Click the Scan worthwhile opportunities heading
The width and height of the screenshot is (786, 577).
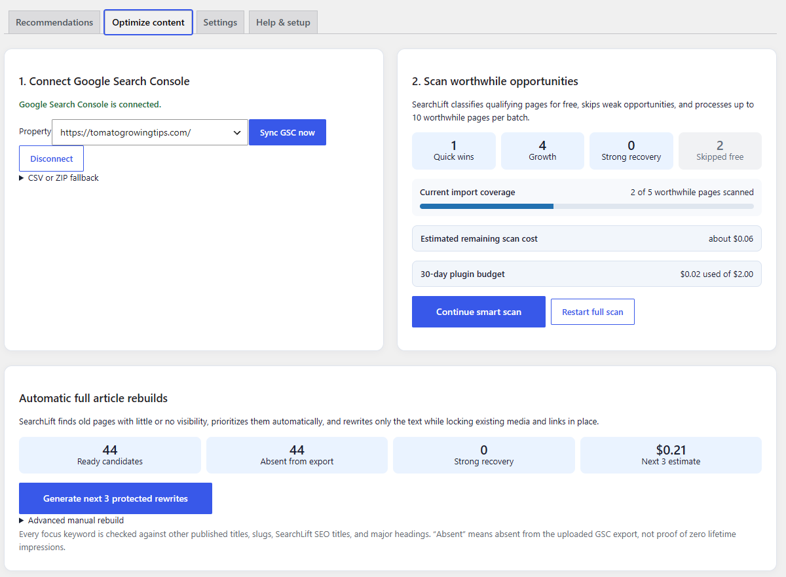pyautogui.click(x=495, y=81)
